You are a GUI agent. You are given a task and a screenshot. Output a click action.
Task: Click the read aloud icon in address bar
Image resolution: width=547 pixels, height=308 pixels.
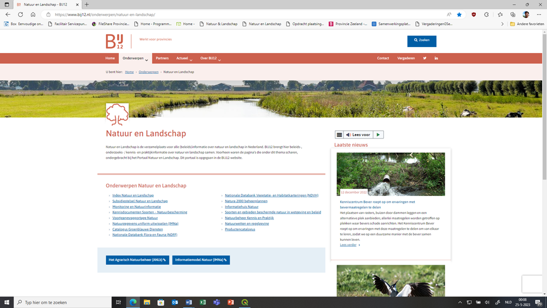click(449, 15)
